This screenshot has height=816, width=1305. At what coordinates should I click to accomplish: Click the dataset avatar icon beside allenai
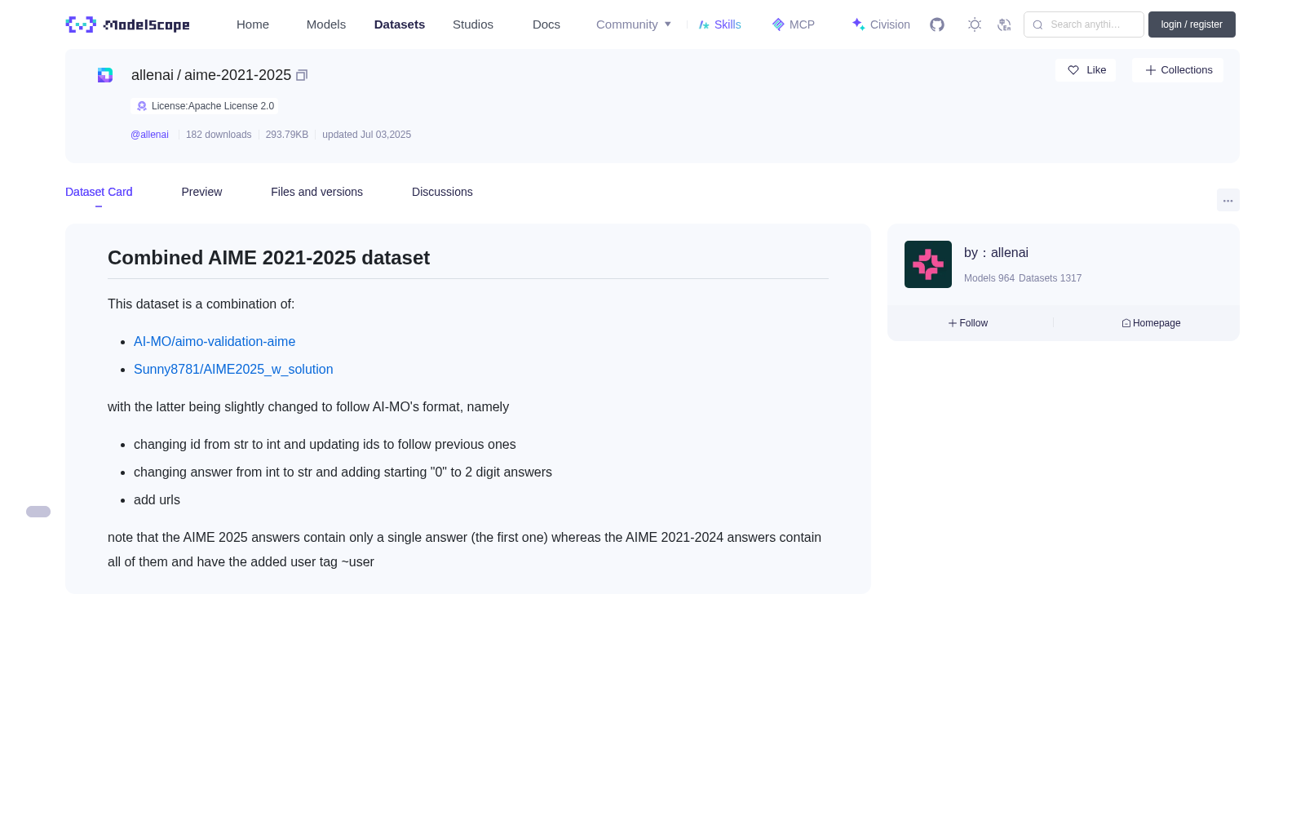pyautogui.click(x=105, y=75)
